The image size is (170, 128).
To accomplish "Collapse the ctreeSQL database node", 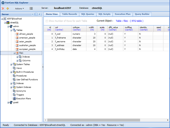I will pyautogui.click(x=5, y=23).
